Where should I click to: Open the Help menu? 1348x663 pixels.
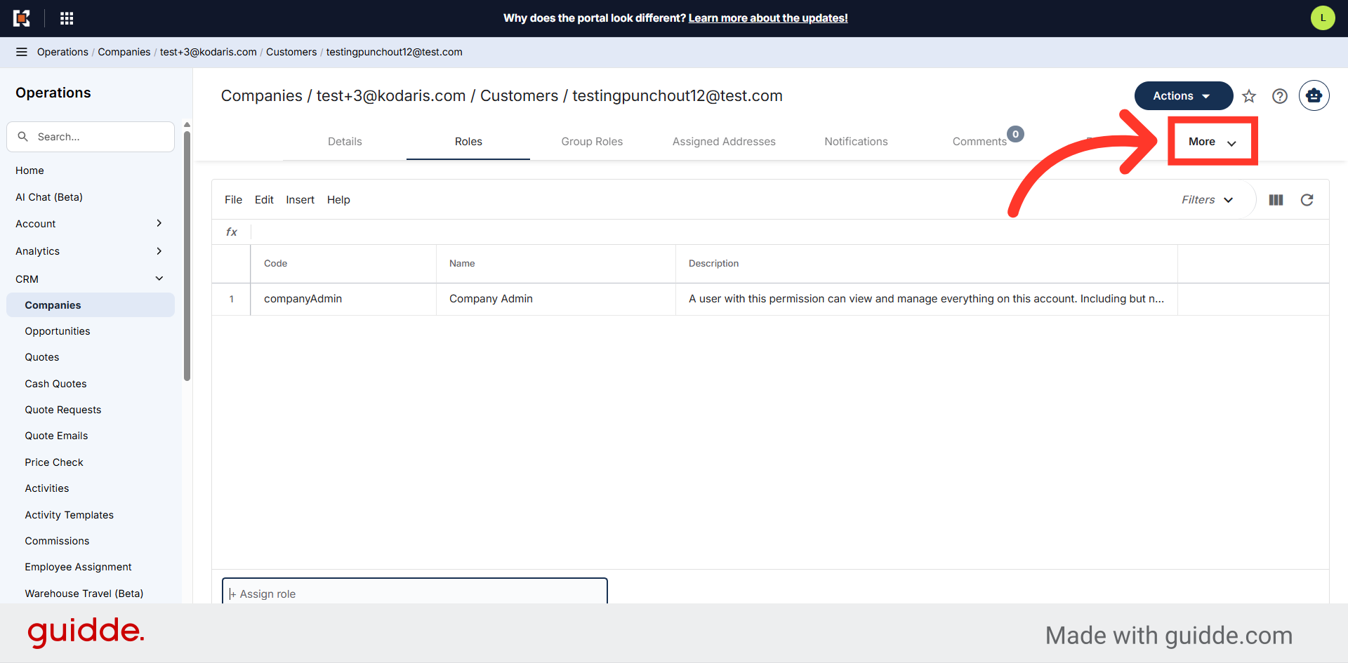click(338, 200)
